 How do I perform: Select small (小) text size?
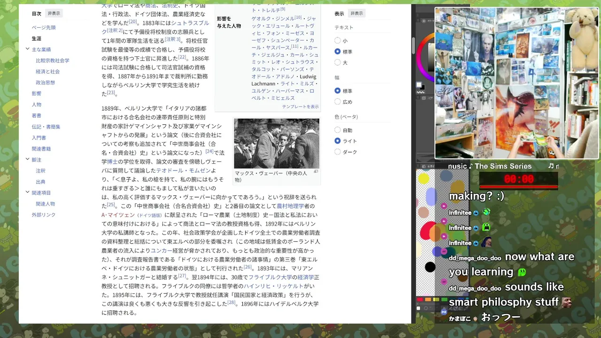338,41
